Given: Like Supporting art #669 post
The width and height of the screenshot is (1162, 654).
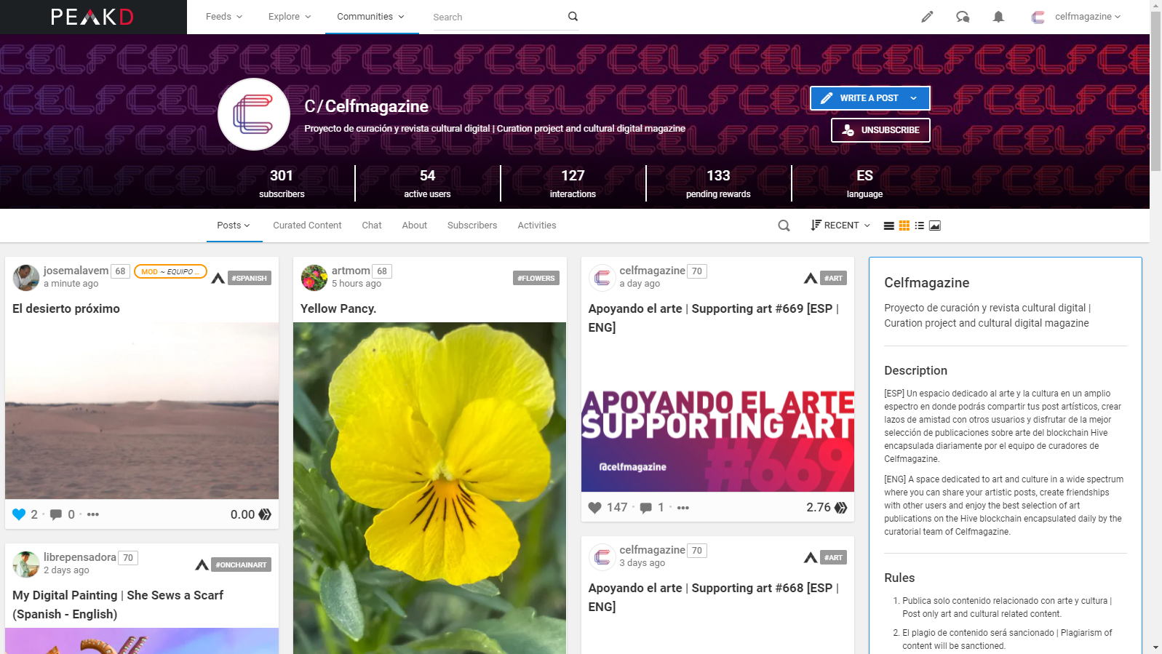Looking at the screenshot, I should [x=594, y=508].
